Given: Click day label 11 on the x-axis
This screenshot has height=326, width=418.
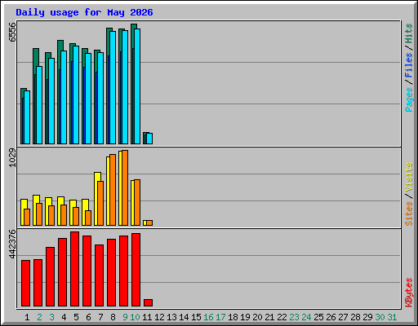Looking at the screenshot, I should (147, 317).
